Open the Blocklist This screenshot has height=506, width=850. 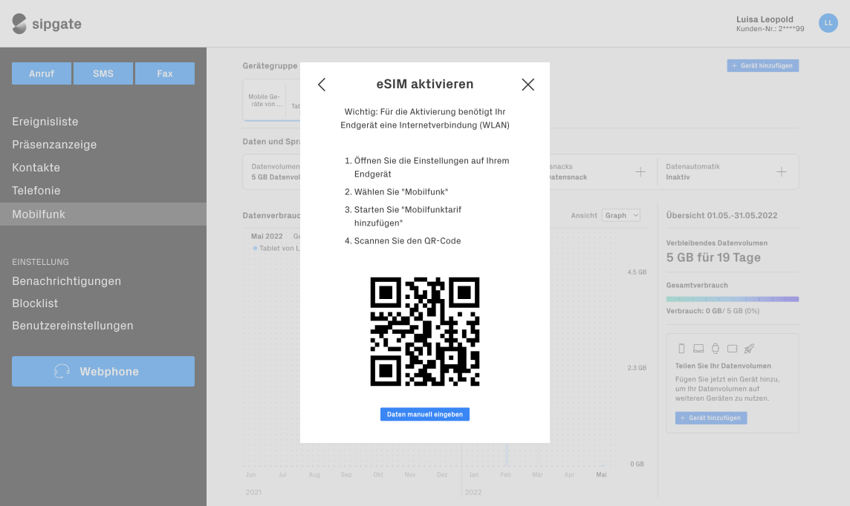[35, 303]
